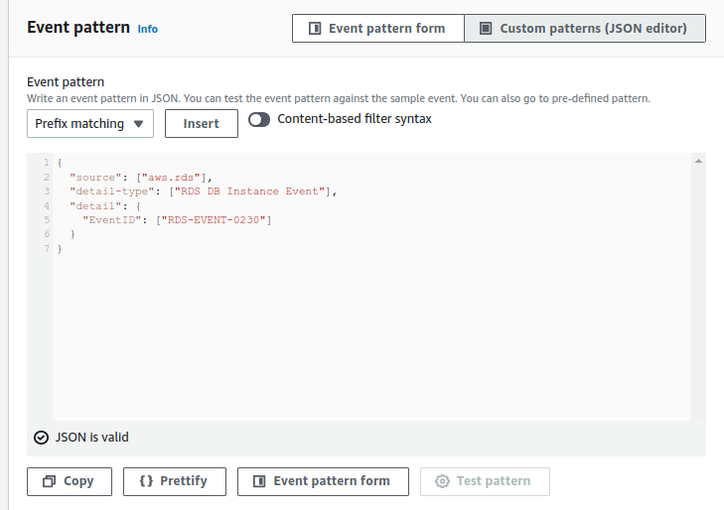Open the Info link beside Event pattern
The image size is (724, 510).
tap(148, 30)
